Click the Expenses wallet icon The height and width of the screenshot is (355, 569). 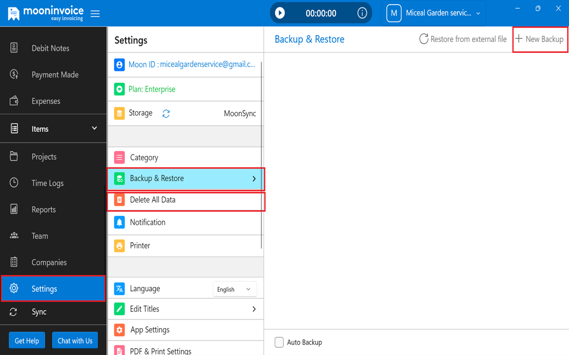[14, 101]
